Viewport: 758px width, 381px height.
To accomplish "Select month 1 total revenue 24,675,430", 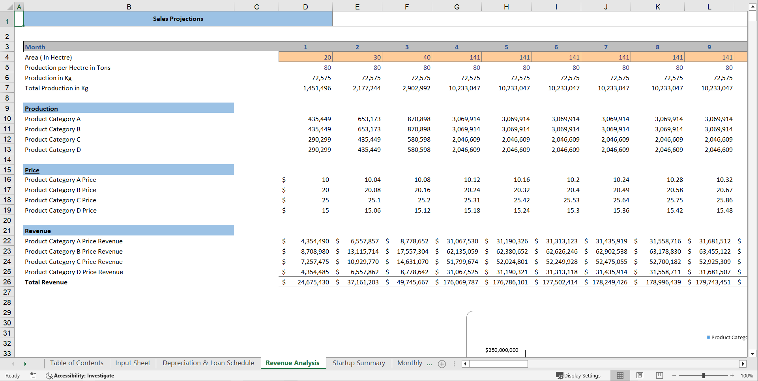I will tap(305, 282).
